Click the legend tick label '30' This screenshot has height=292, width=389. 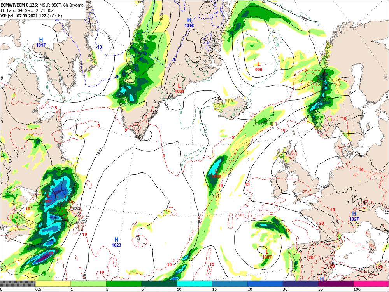(285, 289)
